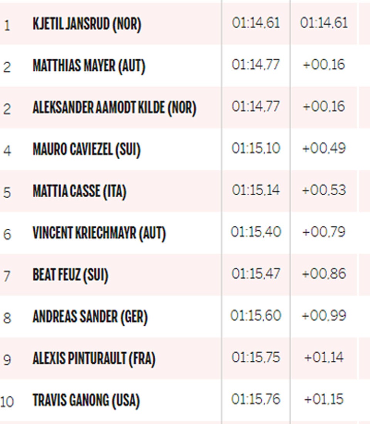The width and height of the screenshot is (370, 424).
Task: Click Kjetil Jansrud's name in first place
Action: tap(87, 24)
